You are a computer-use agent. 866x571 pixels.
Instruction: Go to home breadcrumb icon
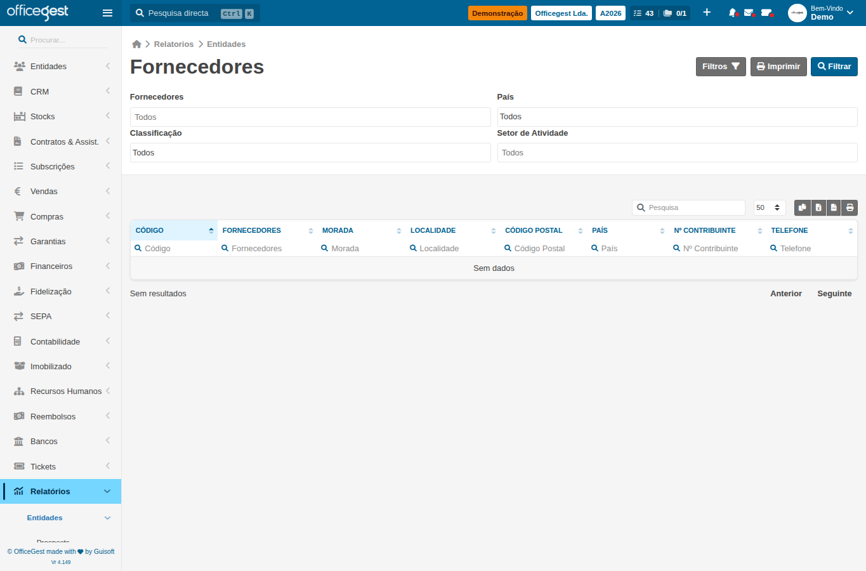point(136,44)
